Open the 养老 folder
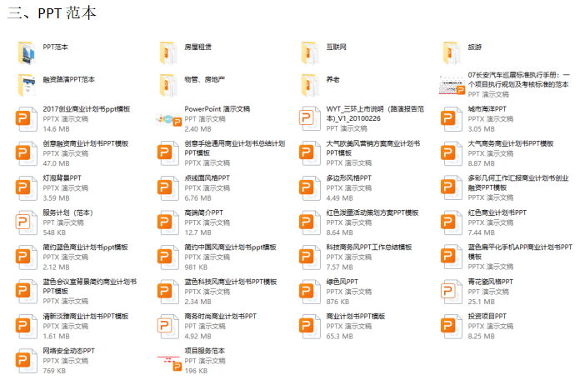 [310, 83]
